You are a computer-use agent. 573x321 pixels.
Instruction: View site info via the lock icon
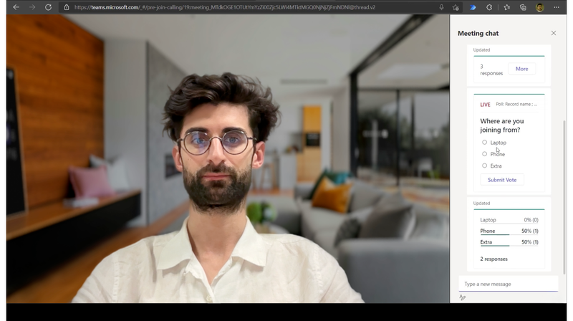[67, 7]
